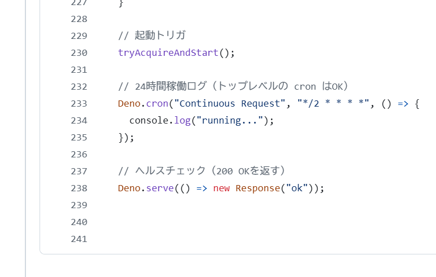
Task: Click the 'new' keyword on line 238
Action: pyautogui.click(x=221, y=188)
